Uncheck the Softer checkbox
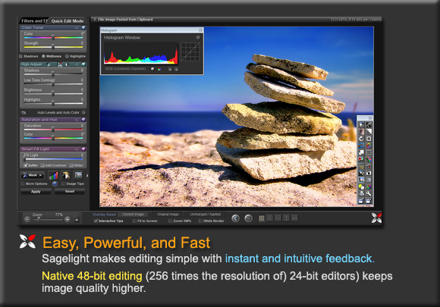Viewport: 440px width, 307px height. [26, 165]
